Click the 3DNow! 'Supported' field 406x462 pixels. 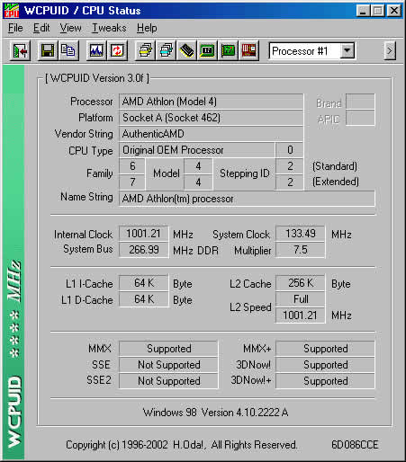pos(325,365)
